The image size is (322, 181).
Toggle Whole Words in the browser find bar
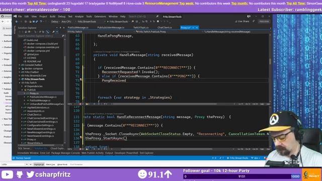click(x=62, y=164)
